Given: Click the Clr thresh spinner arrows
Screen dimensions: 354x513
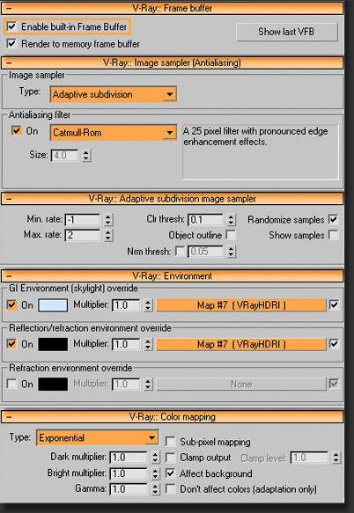Looking at the screenshot, I should pos(231,219).
